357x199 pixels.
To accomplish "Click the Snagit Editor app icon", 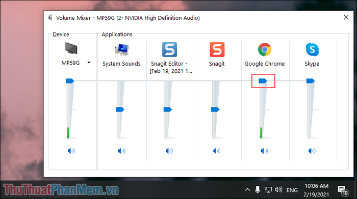I will click(x=169, y=49).
